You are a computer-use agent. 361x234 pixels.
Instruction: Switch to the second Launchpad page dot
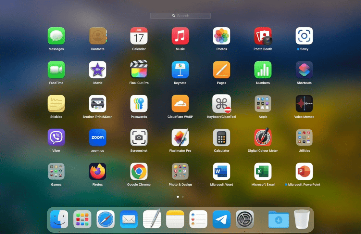coord(182,197)
